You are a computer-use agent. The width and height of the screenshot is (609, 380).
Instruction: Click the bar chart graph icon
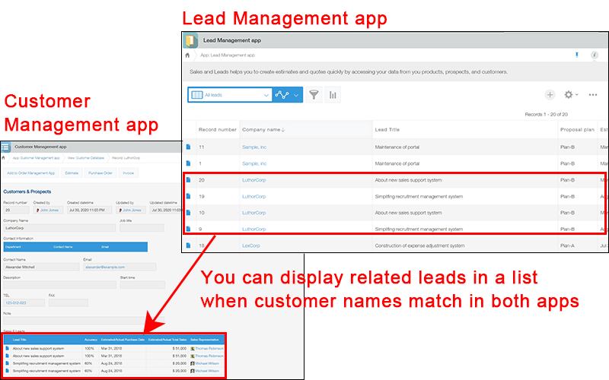[x=333, y=95]
